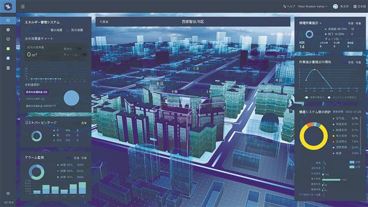Open the settings gear in the sidebar
Image resolution: width=368 pixels, height=207 pixels.
tap(8, 193)
